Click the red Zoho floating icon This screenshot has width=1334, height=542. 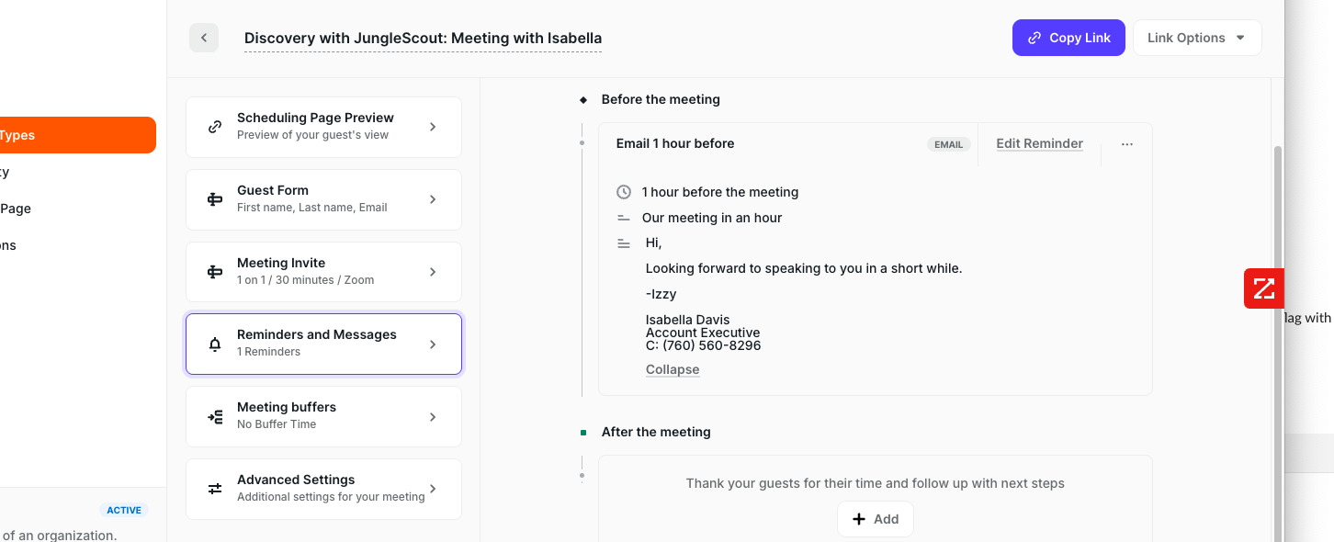pyautogui.click(x=1264, y=288)
